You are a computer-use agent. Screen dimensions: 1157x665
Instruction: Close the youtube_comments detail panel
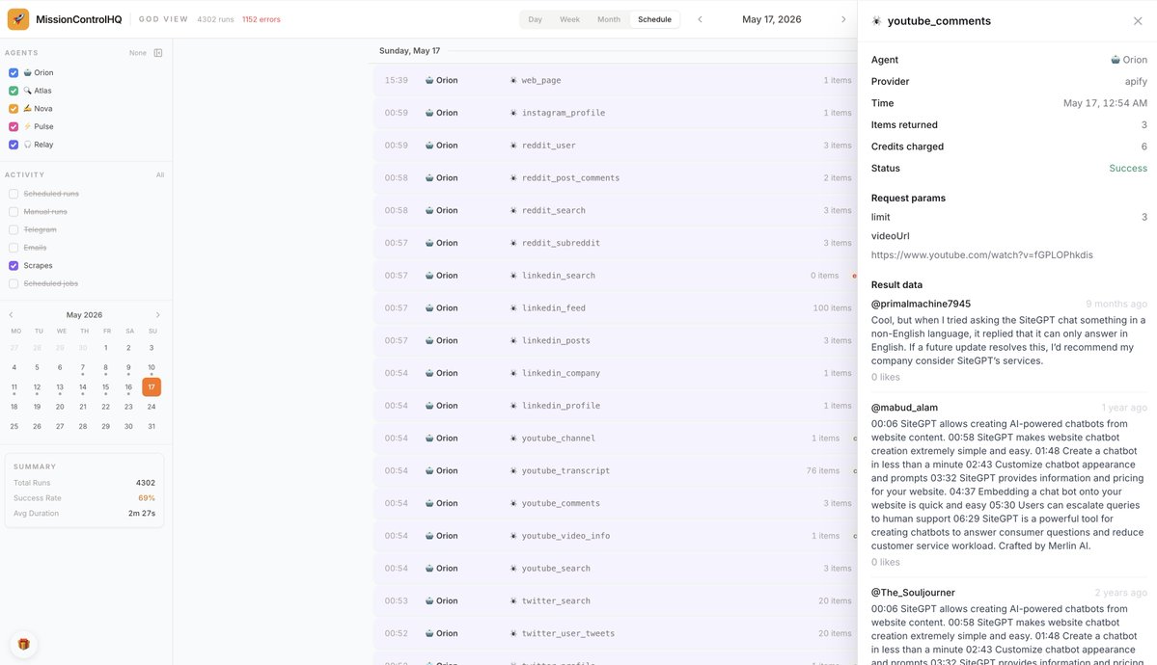click(x=1138, y=21)
